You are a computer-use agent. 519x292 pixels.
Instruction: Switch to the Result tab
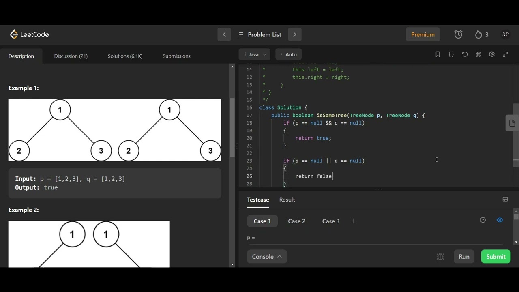287,200
